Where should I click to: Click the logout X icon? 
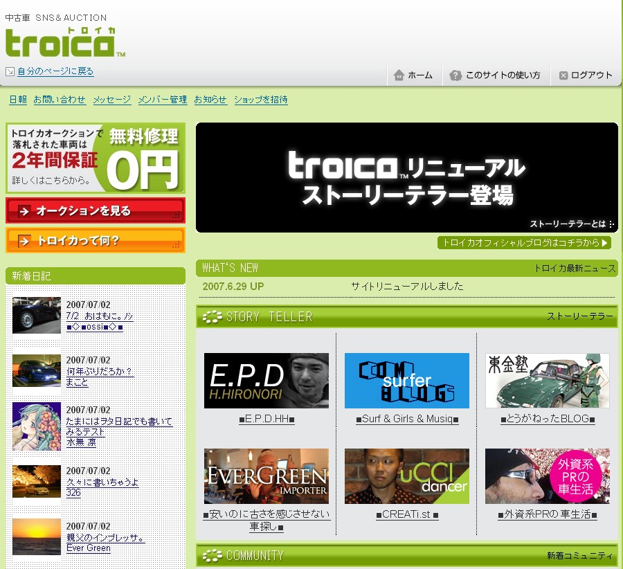pyautogui.click(x=563, y=75)
